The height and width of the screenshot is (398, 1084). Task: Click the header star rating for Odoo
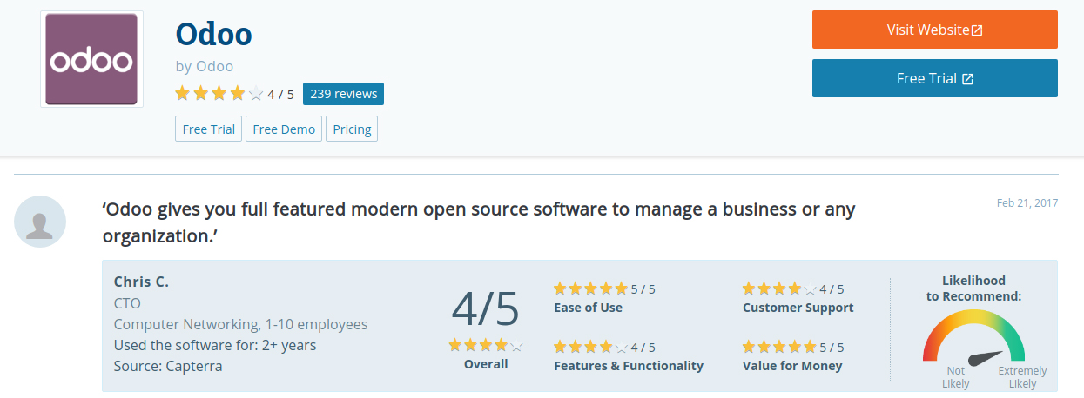click(x=219, y=94)
